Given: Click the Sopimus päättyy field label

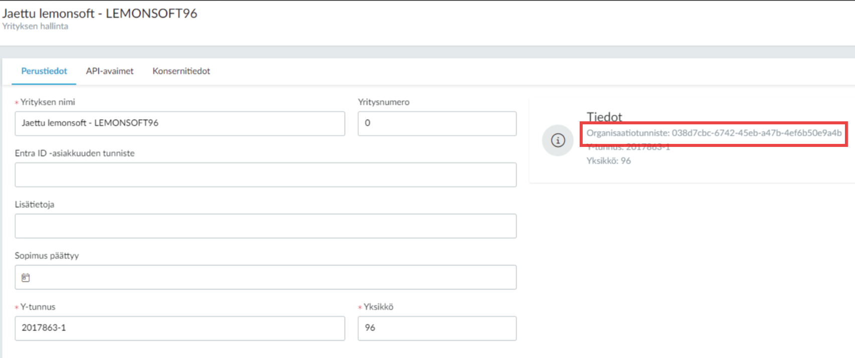Looking at the screenshot, I should 47,256.
